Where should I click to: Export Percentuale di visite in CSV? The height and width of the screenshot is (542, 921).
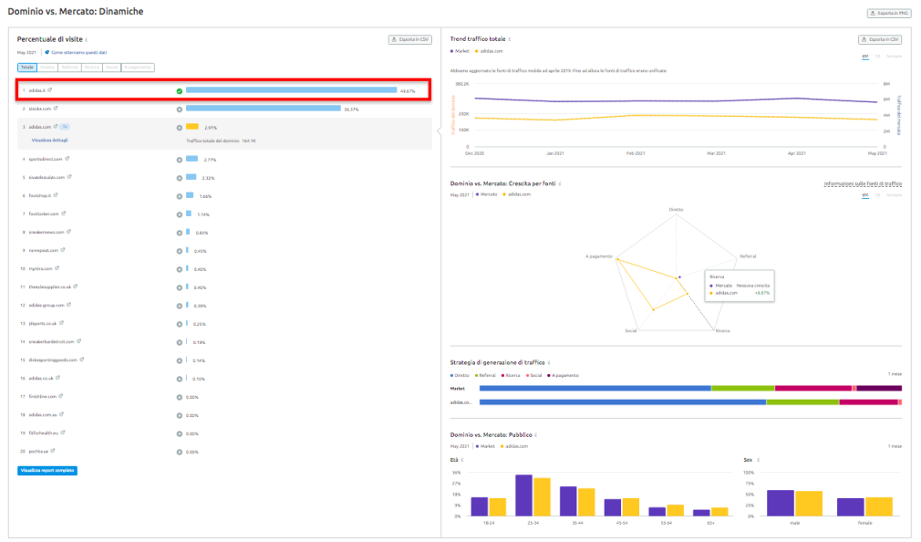click(x=410, y=39)
